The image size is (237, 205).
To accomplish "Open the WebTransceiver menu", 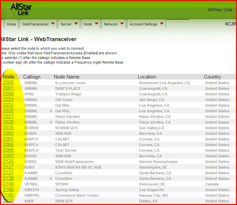I will (x=35, y=24).
